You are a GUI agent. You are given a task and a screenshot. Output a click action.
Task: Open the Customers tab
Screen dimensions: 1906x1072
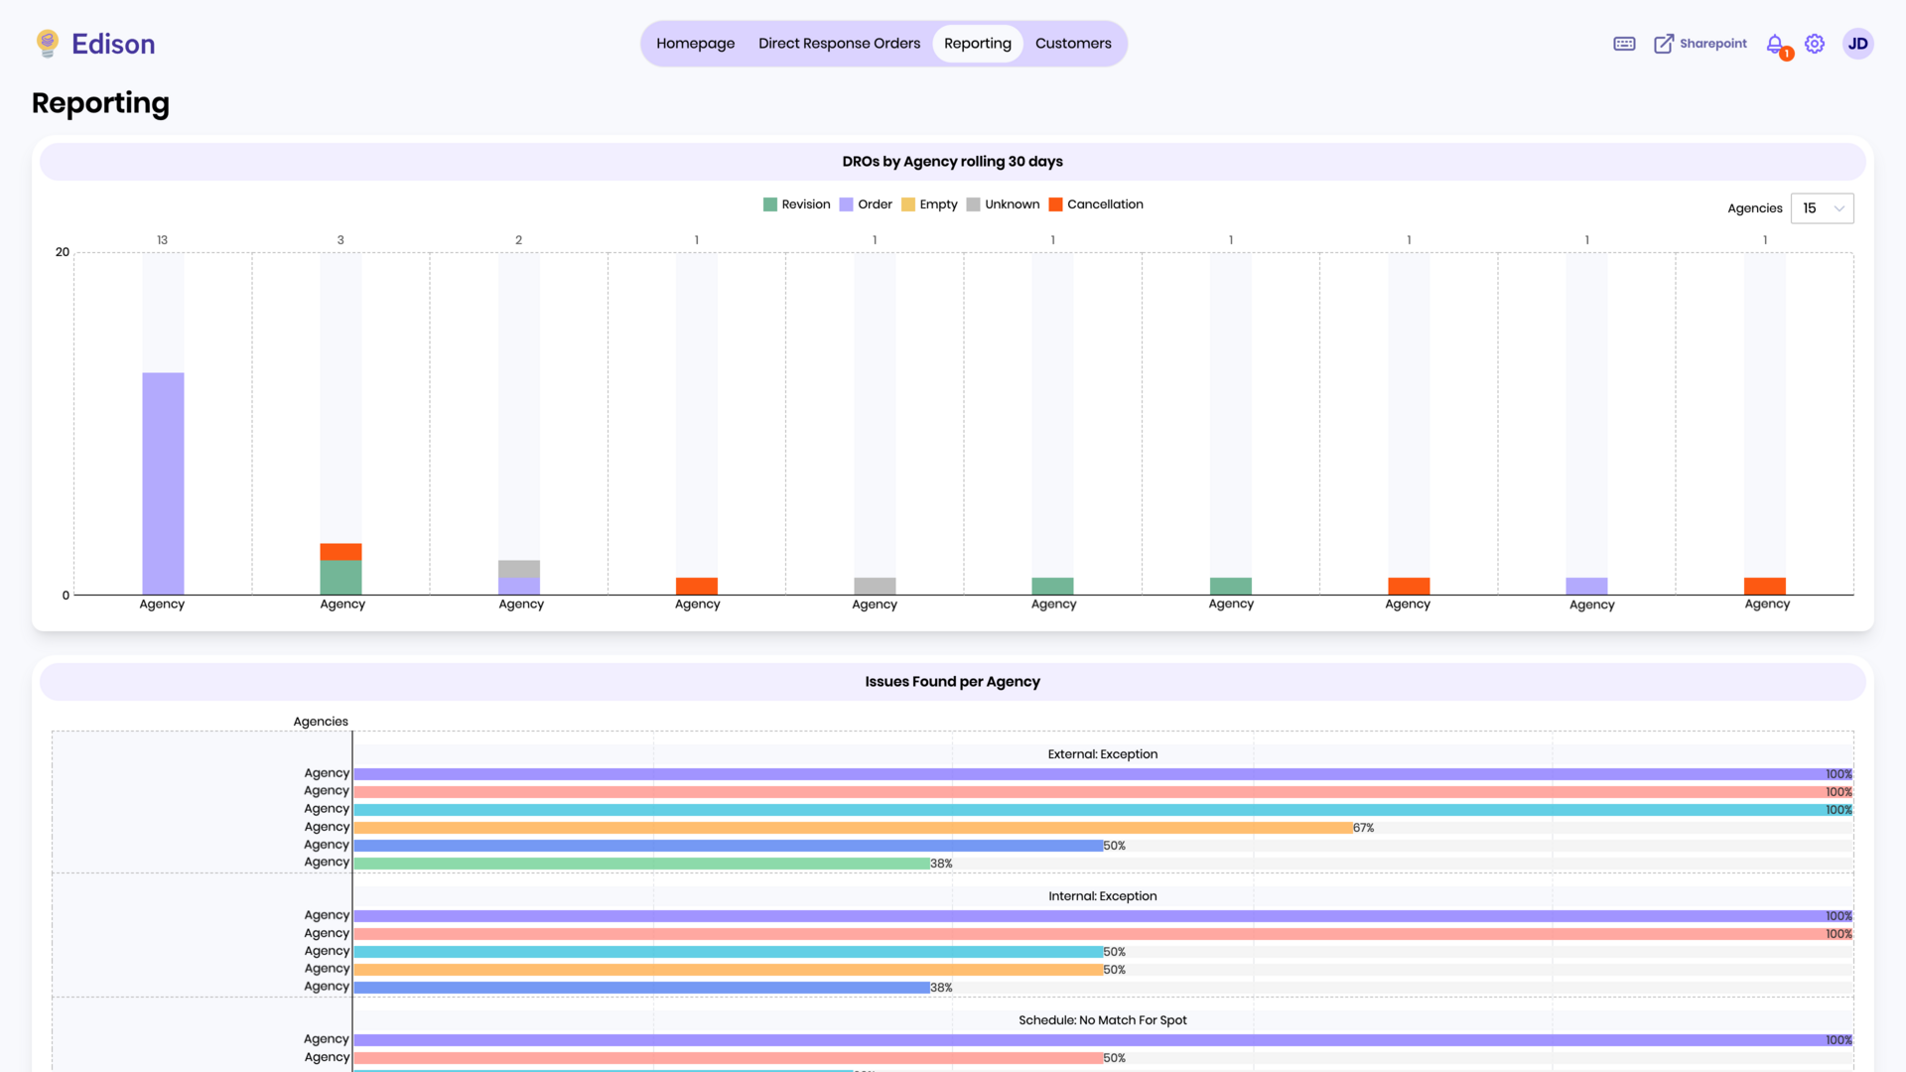(x=1073, y=44)
